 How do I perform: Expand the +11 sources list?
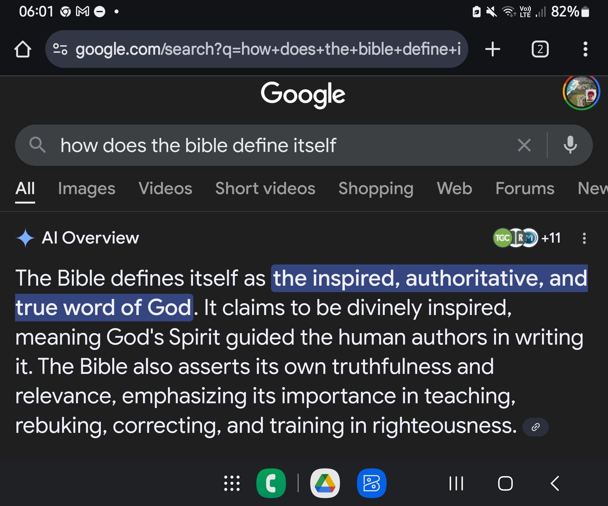[x=527, y=238]
